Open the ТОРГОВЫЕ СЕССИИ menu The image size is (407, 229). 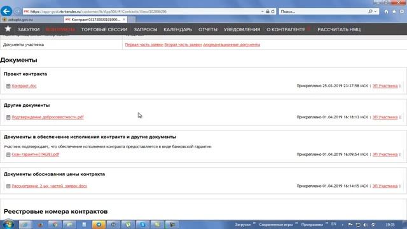104,30
